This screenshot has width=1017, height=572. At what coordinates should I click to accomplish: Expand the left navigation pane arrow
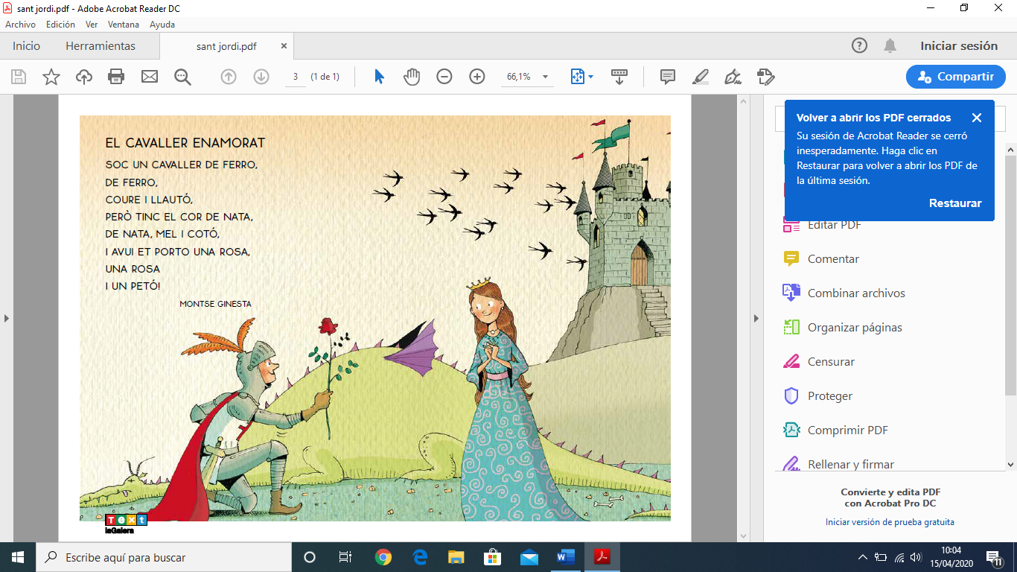pos(7,318)
